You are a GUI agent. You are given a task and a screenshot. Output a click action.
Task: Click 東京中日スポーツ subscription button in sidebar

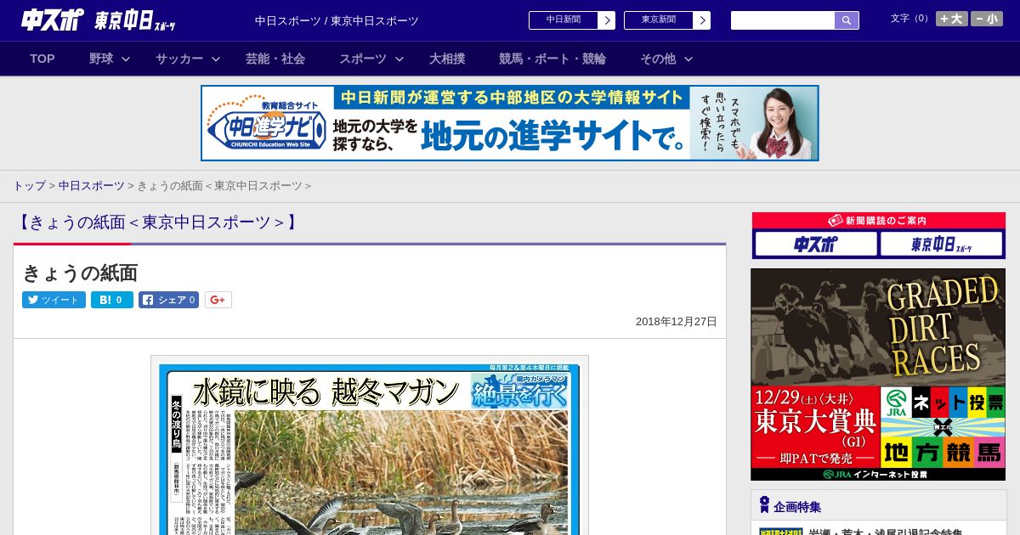[941, 245]
